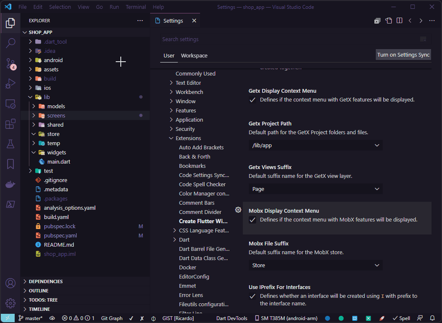Image resolution: width=442 pixels, height=323 pixels.
Task: Expand the TIMELINE panel
Action: 85,309
